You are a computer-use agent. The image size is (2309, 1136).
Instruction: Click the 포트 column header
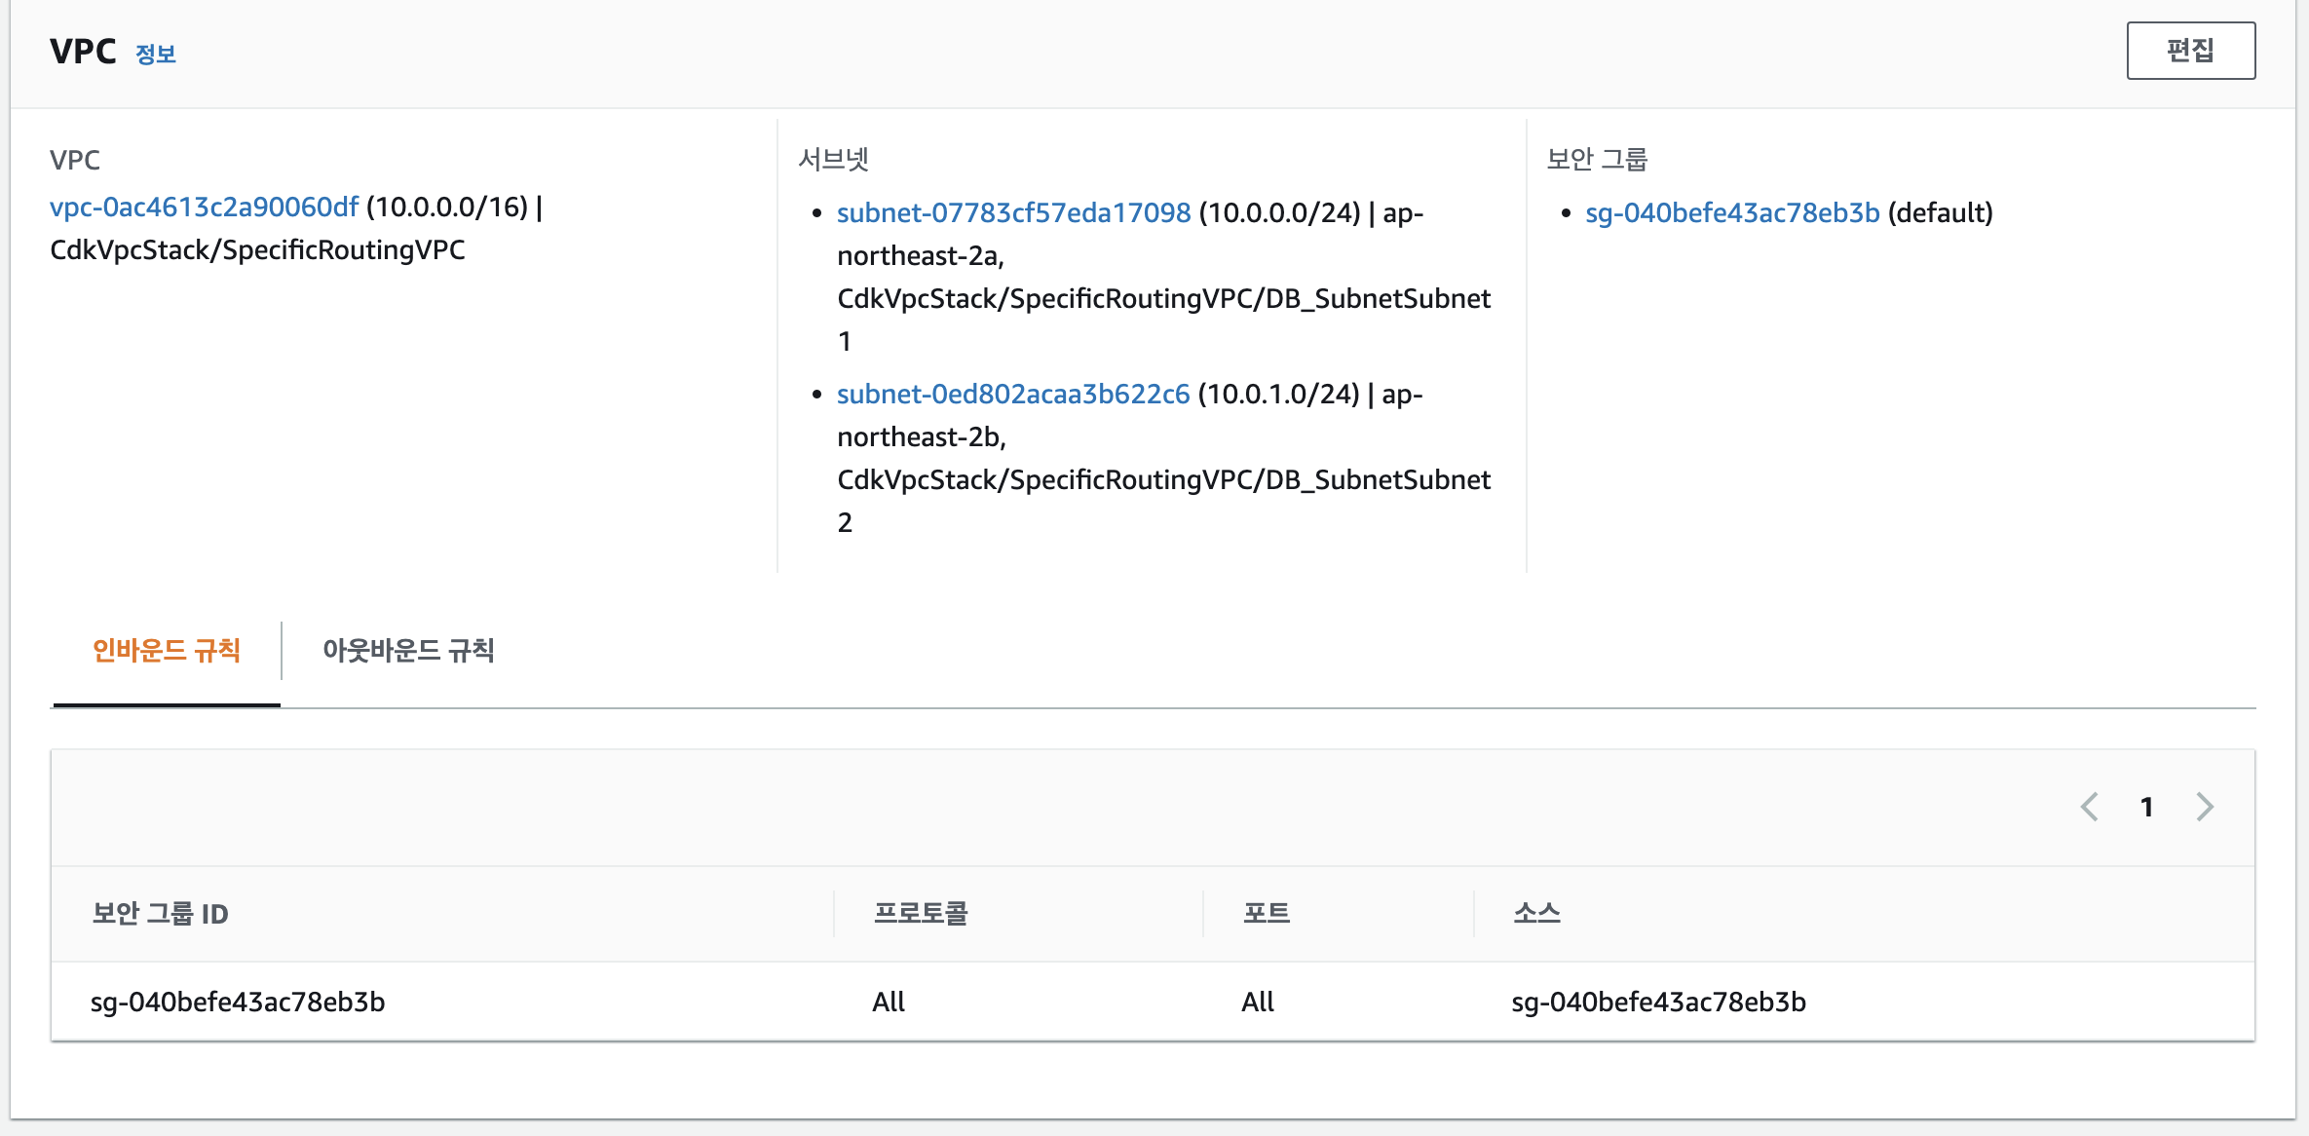click(x=1266, y=914)
